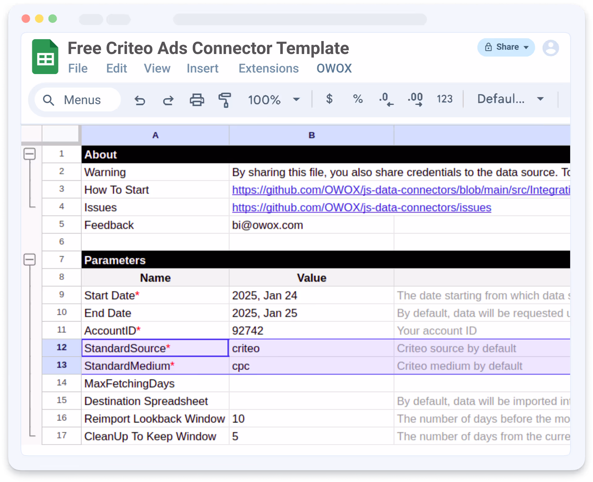Apply percent format icon
Image resolution: width=593 pixels, height=482 pixels.
[358, 99]
